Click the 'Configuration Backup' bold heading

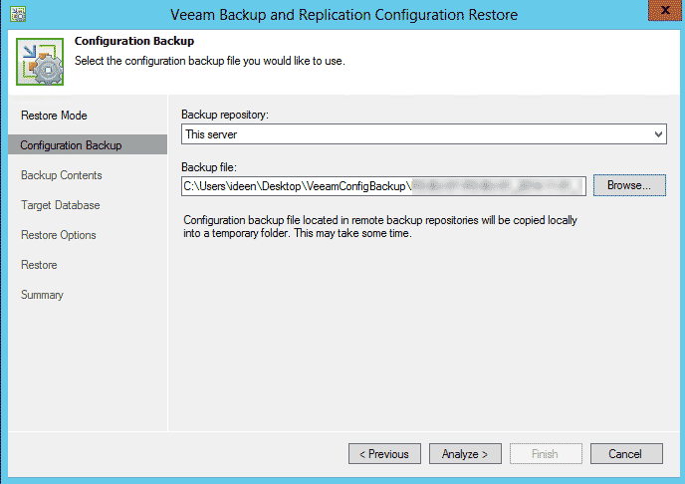coord(134,41)
